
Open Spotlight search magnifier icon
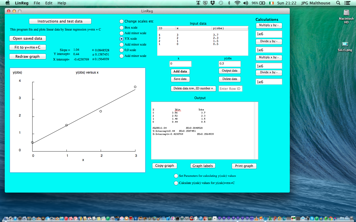click(x=338, y=3)
